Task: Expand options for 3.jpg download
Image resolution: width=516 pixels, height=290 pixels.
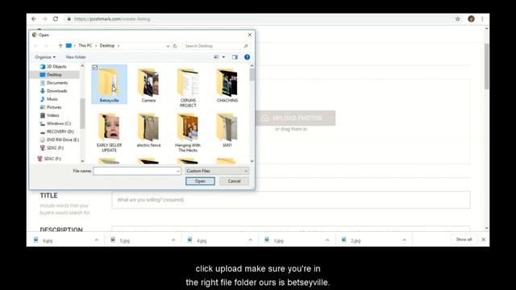Action: point(327,240)
